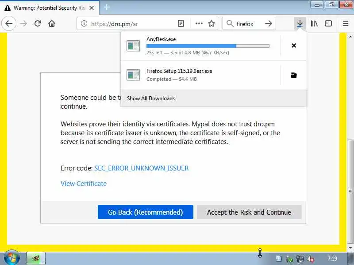The width and height of the screenshot is (354, 265).
Task: Click the Mypal taskbar button
Action: click(36, 258)
